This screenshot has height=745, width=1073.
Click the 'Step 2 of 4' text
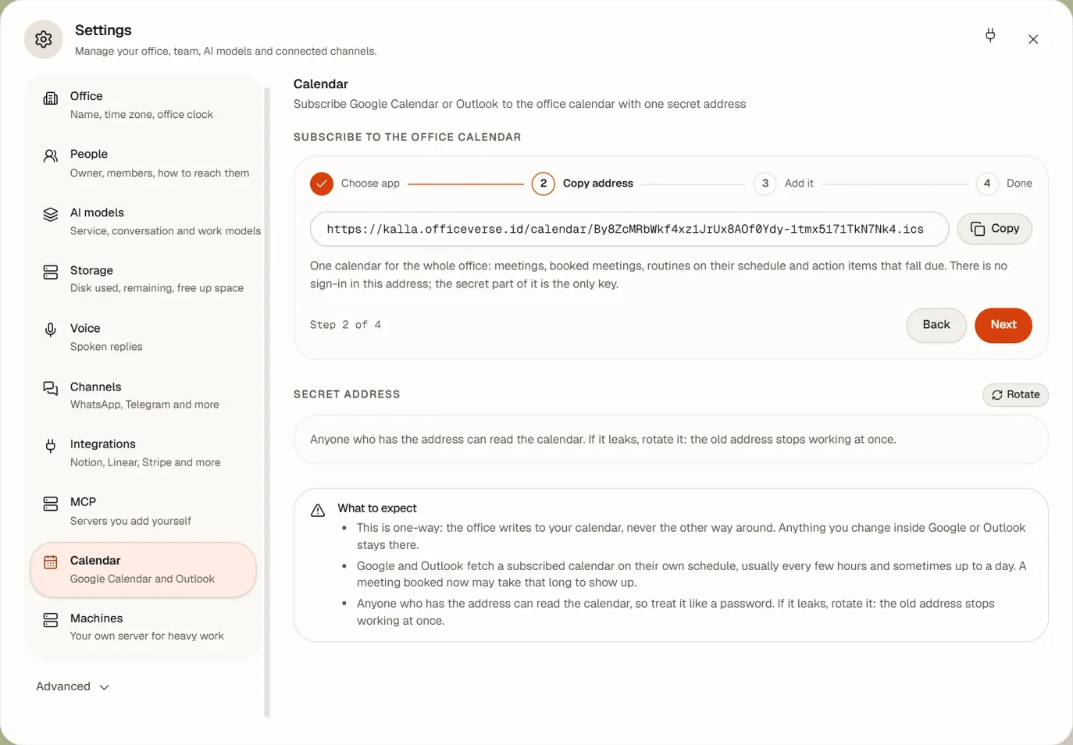345,325
